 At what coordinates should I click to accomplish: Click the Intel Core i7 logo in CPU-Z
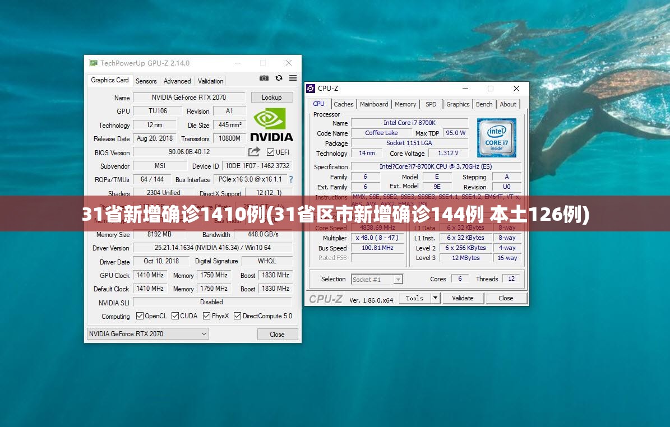(x=497, y=138)
